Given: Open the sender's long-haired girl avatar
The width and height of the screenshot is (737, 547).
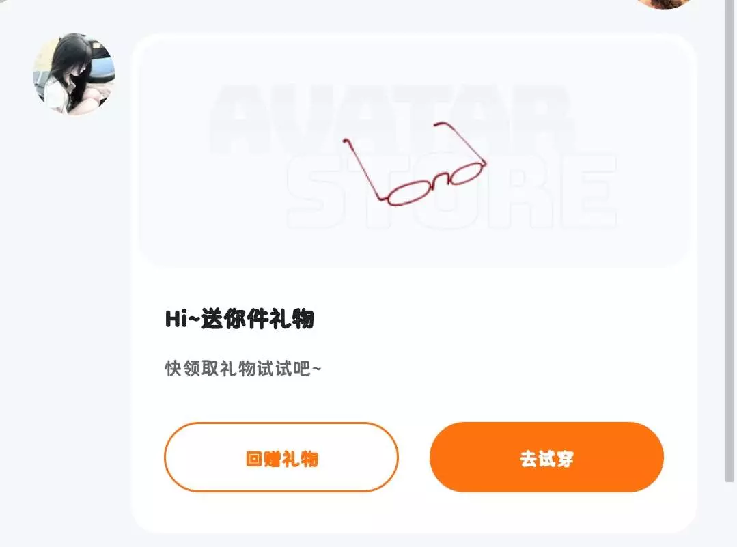Looking at the screenshot, I should coord(74,74).
